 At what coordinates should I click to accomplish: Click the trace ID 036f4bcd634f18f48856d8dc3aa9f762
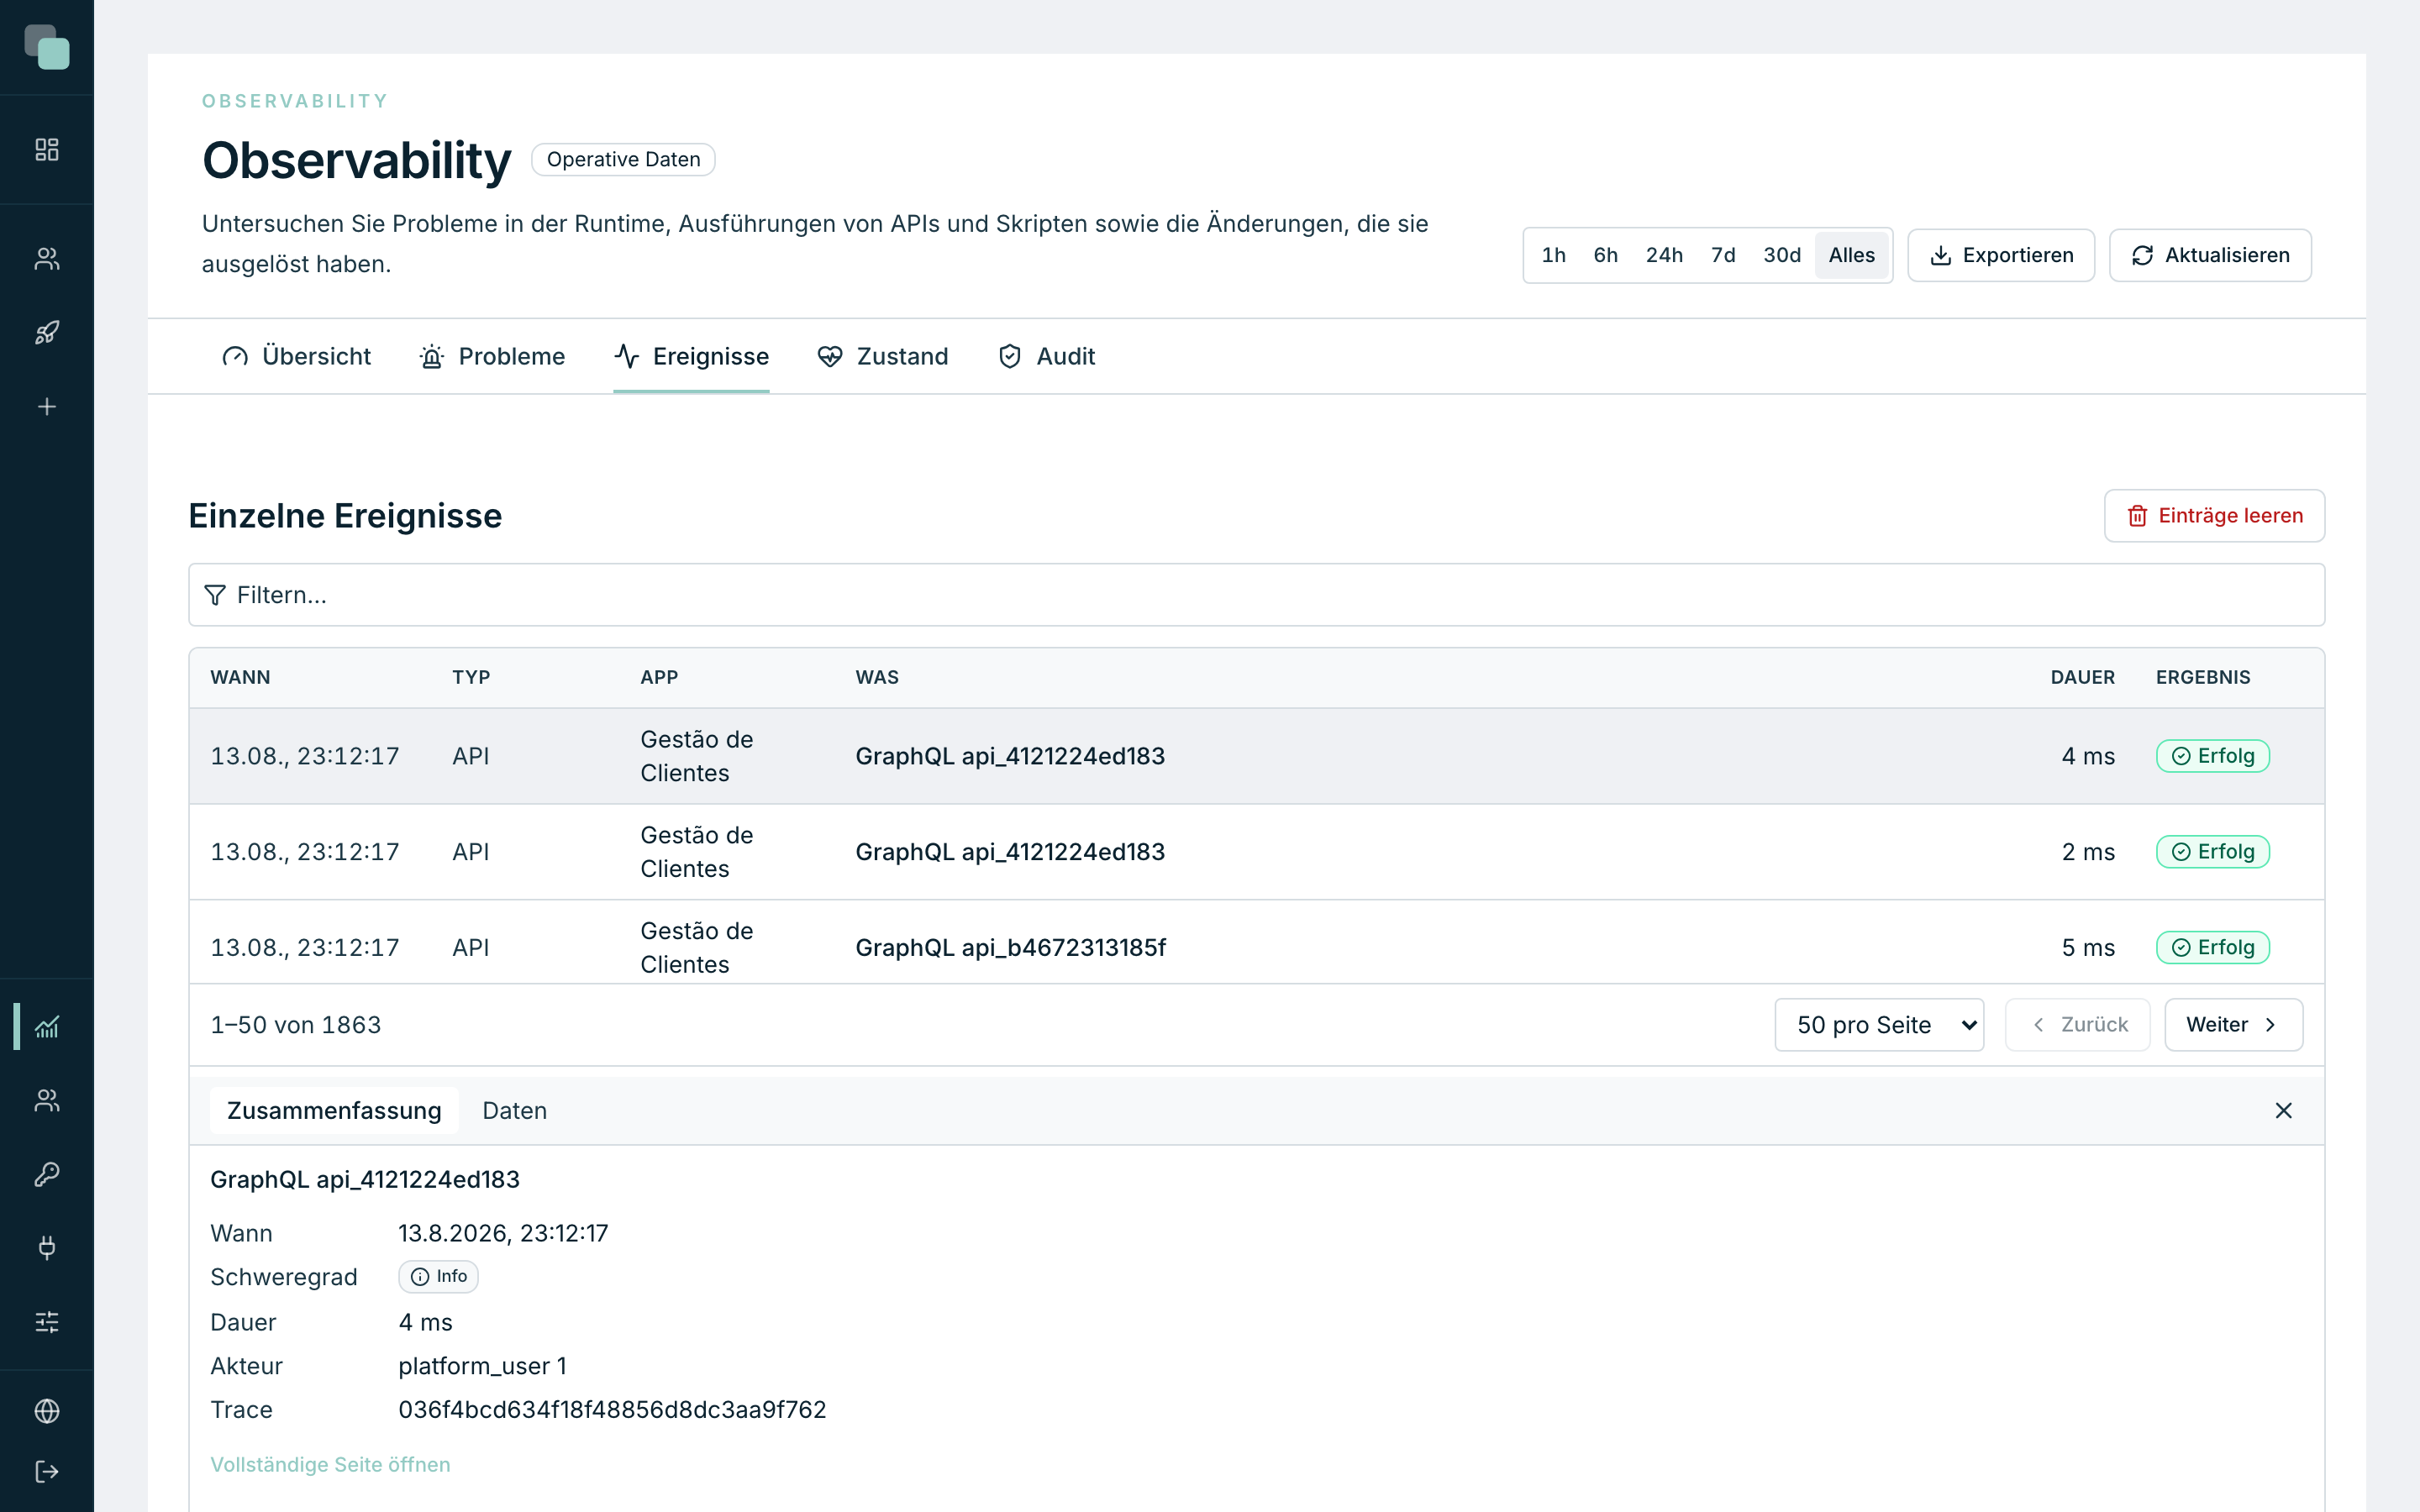(612, 1409)
